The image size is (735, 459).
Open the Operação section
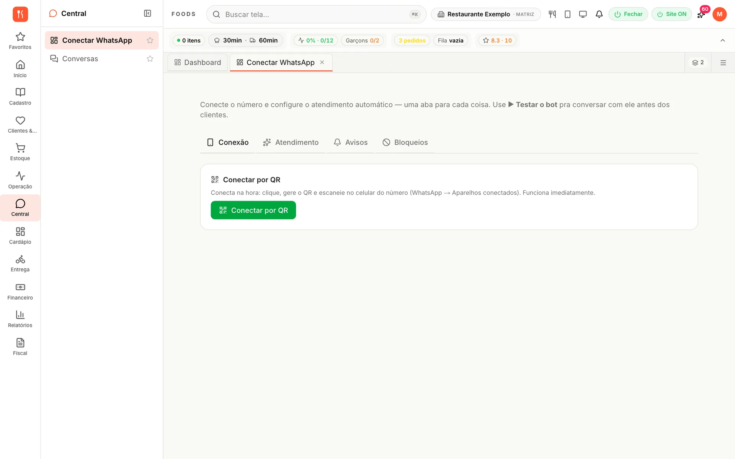20,180
